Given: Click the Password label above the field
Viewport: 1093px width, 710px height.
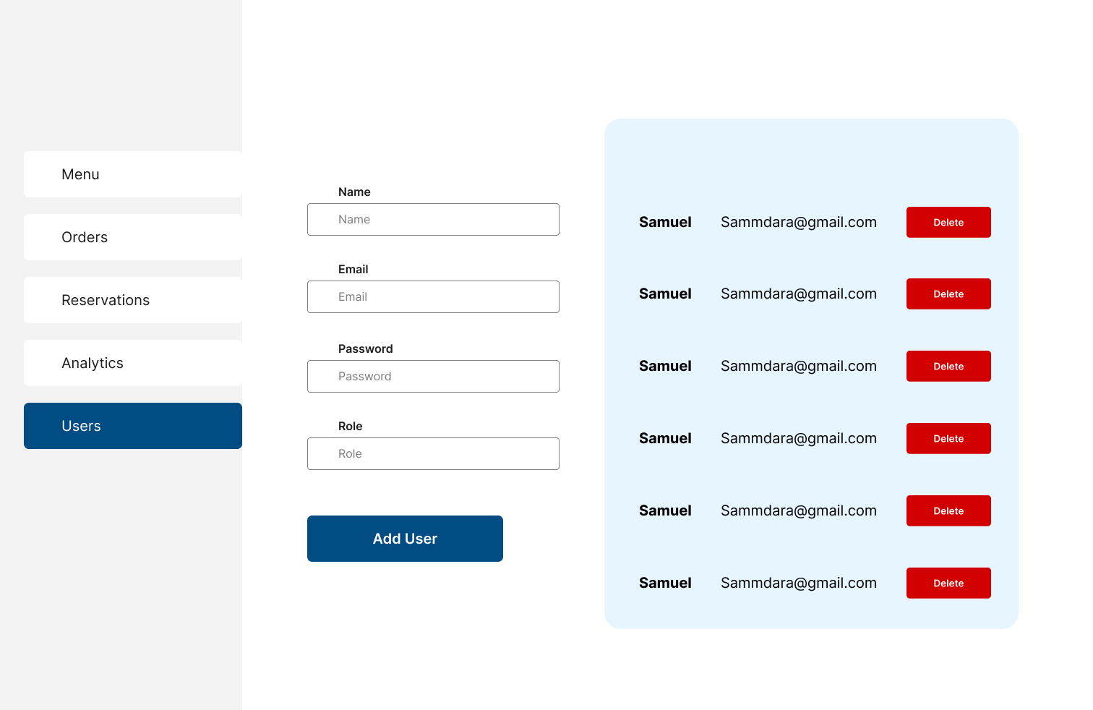Looking at the screenshot, I should coord(365,348).
